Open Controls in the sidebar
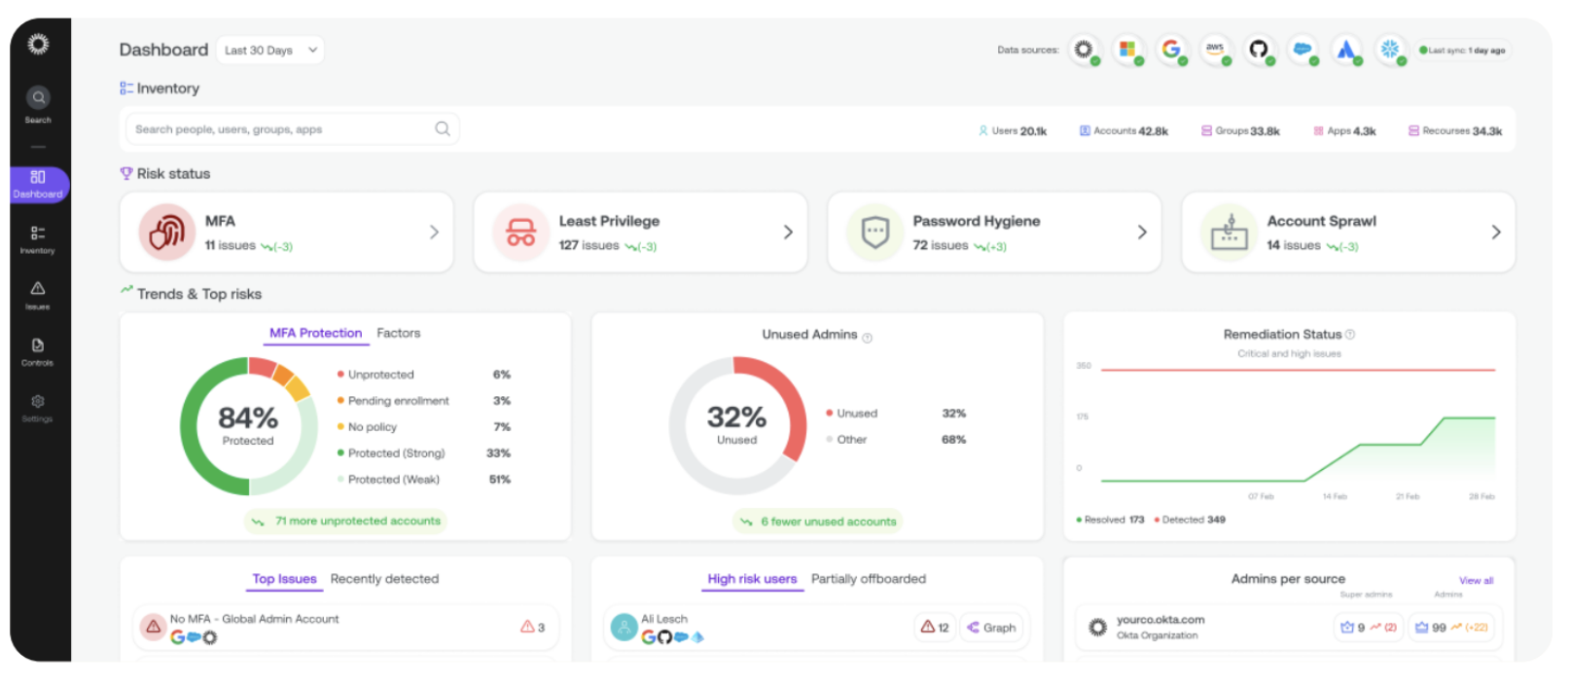This screenshot has width=1572, height=687. pyautogui.click(x=38, y=350)
